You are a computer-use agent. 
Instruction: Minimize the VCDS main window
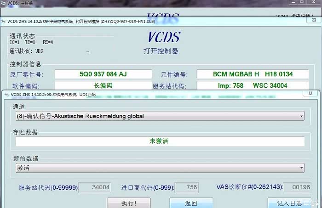click(x=293, y=2)
